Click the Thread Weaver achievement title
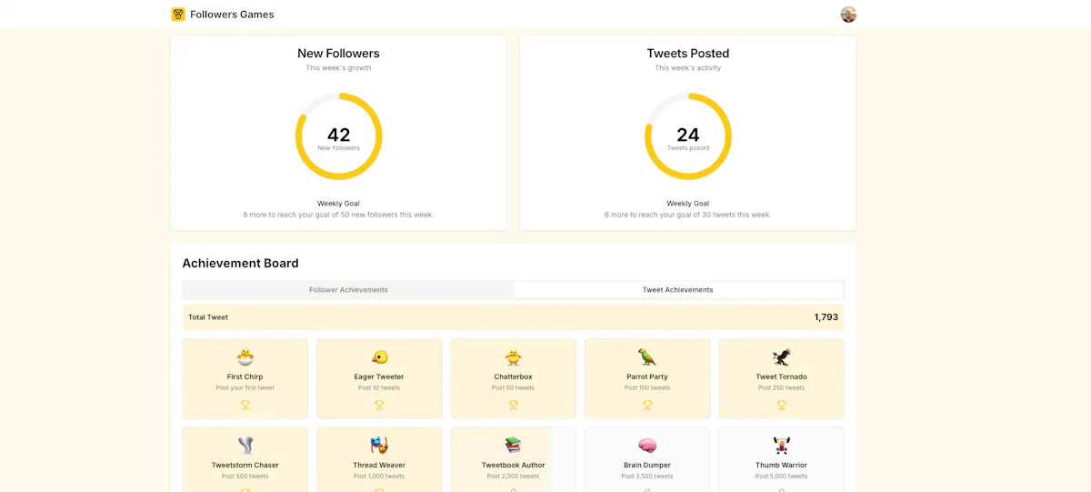The height and width of the screenshot is (492, 1091). click(x=379, y=465)
